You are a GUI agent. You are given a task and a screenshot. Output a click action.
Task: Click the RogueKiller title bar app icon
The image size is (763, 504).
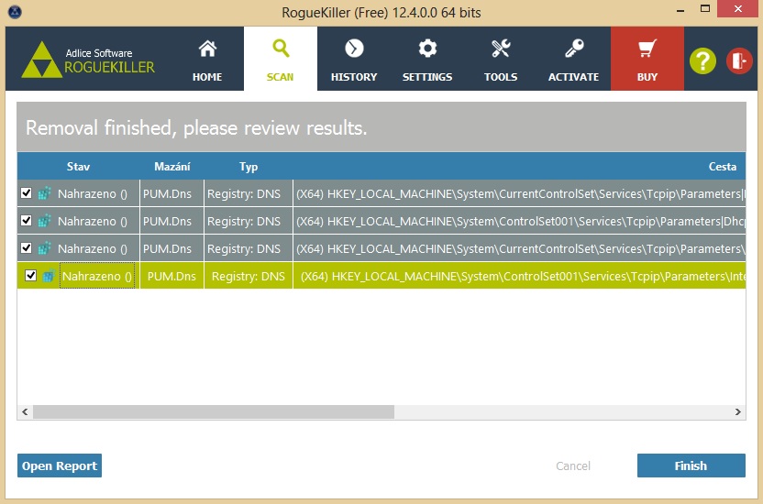tap(15, 12)
